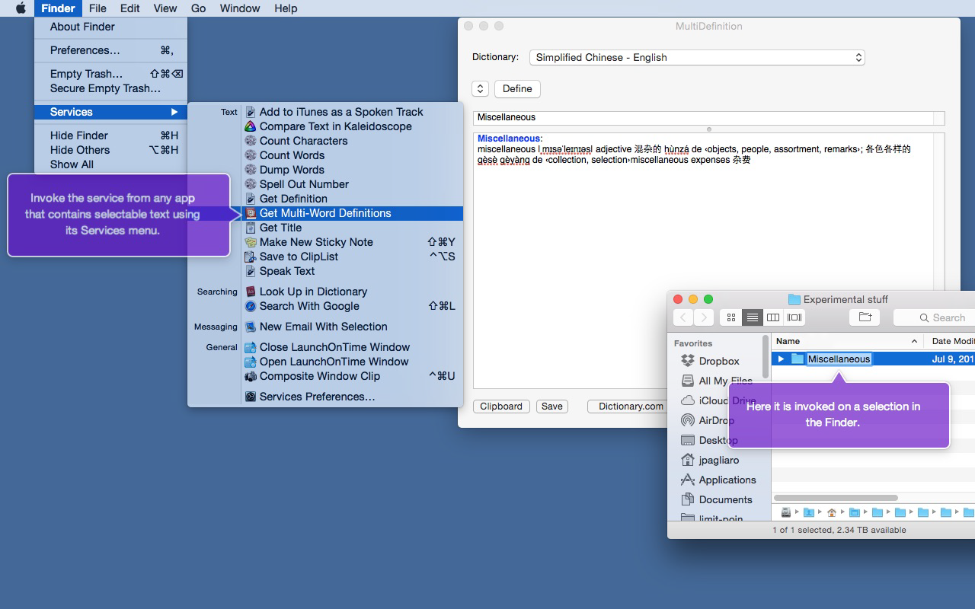The height and width of the screenshot is (609, 975).
Task: Switch Finder to icon view
Action: tap(731, 317)
